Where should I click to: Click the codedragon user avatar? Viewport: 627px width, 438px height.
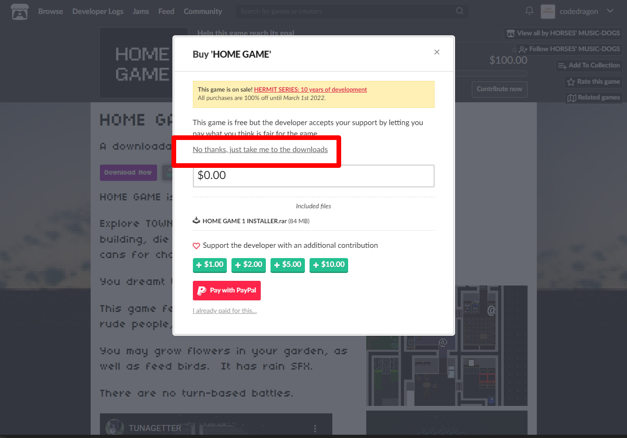(548, 11)
